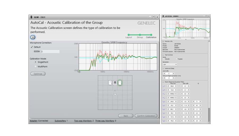Click the GLM app icon in title bar

[x=31, y=17]
